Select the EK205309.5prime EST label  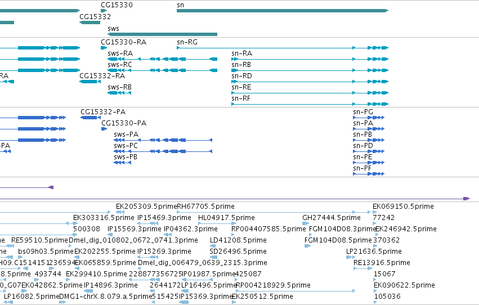pyautogui.click(x=146, y=207)
